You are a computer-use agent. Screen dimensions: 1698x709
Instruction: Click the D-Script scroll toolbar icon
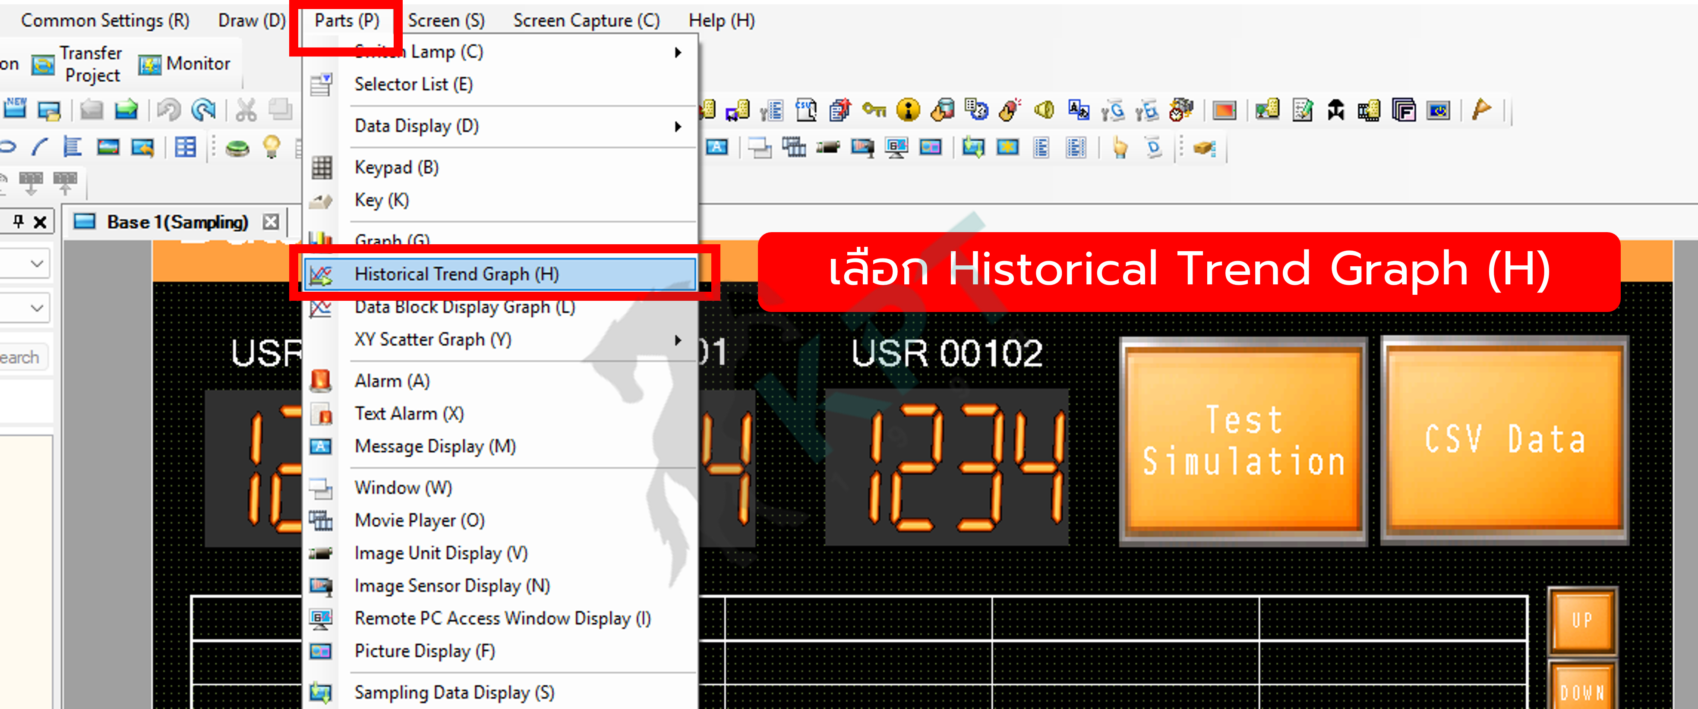(x=1154, y=147)
